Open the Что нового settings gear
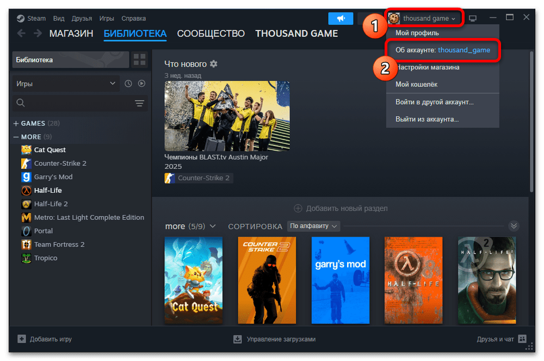 pos(214,64)
